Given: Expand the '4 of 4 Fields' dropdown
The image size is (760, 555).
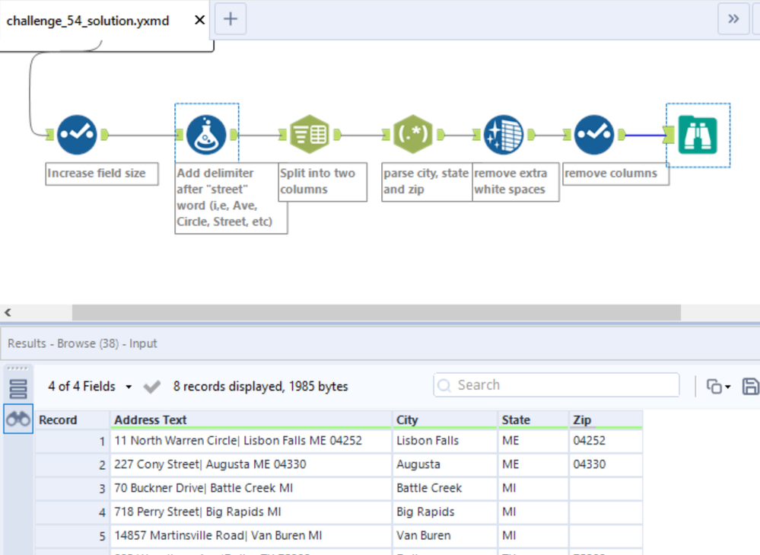Looking at the screenshot, I should point(129,387).
